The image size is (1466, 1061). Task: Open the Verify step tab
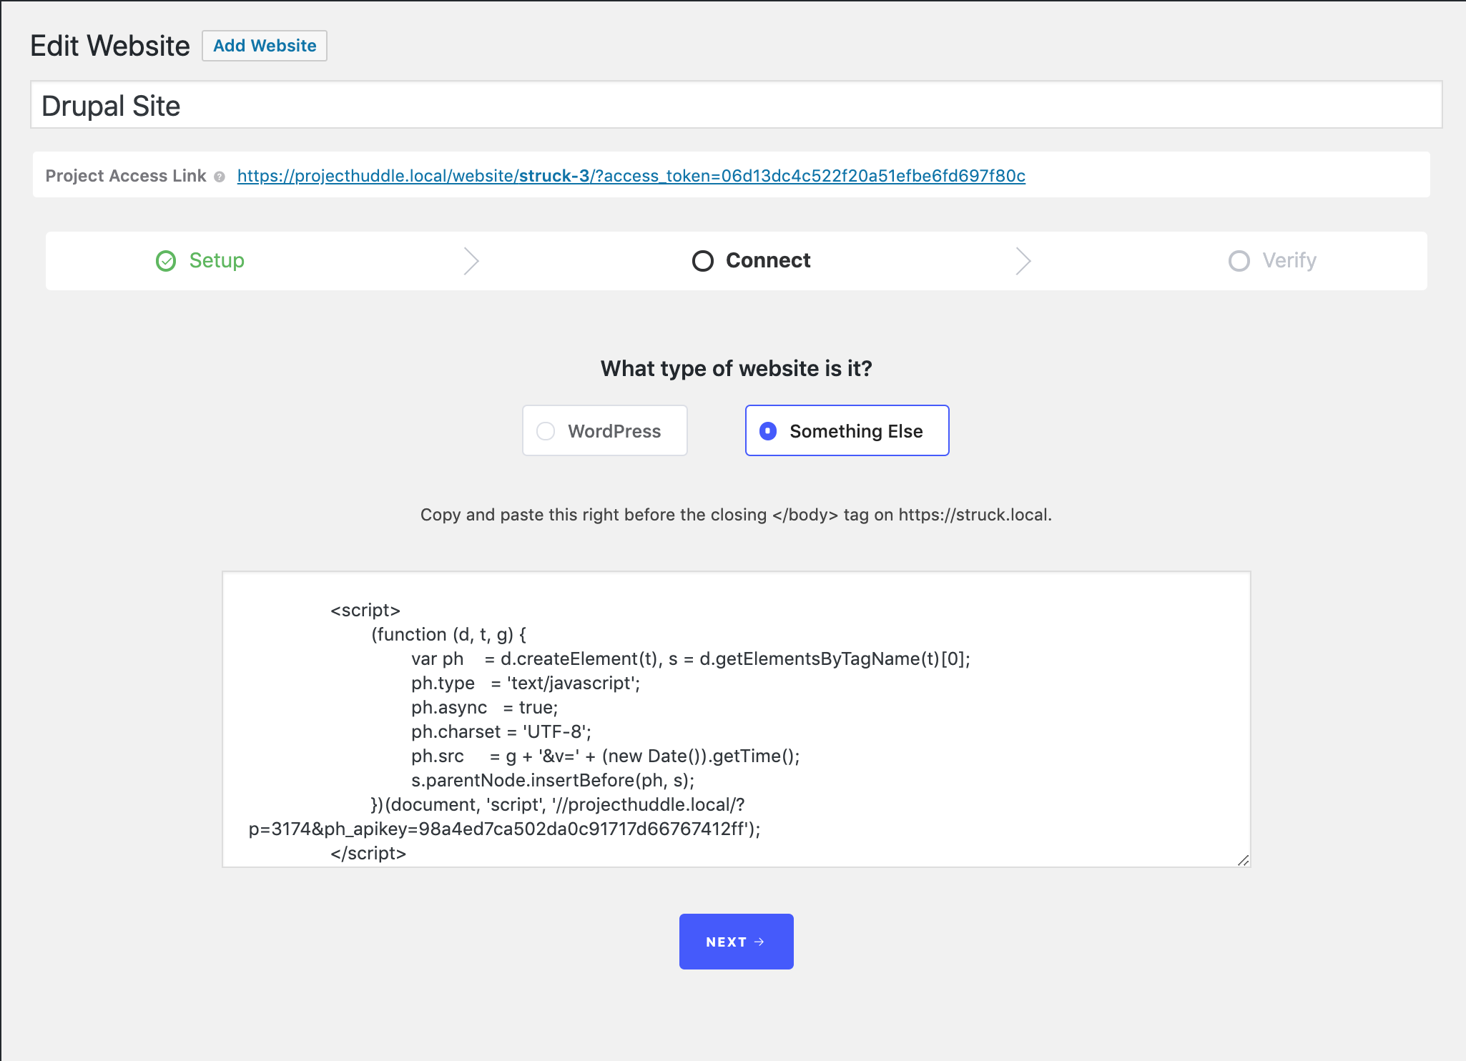pyautogui.click(x=1289, y=261)
